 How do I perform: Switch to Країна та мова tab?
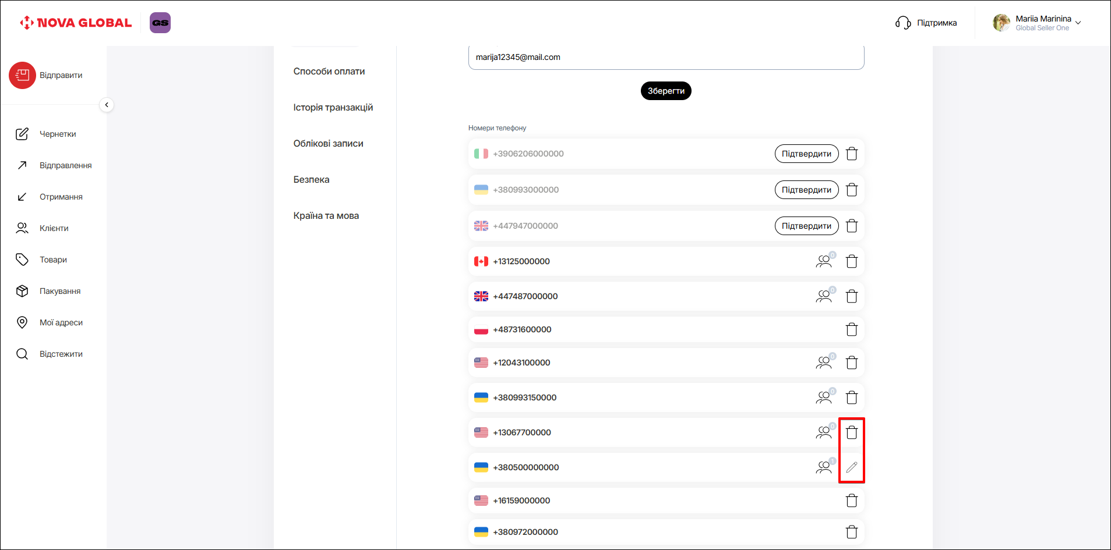click(326, 215)
